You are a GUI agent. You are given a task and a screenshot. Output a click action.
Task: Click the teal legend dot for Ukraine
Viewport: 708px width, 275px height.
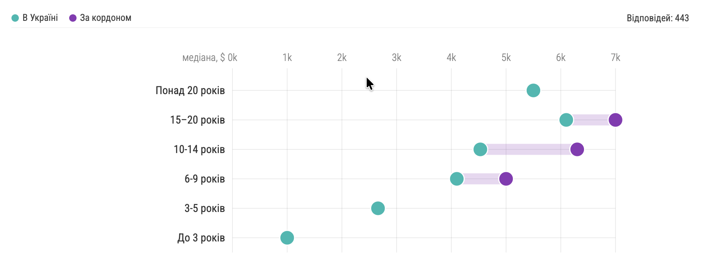click(15, 18)
